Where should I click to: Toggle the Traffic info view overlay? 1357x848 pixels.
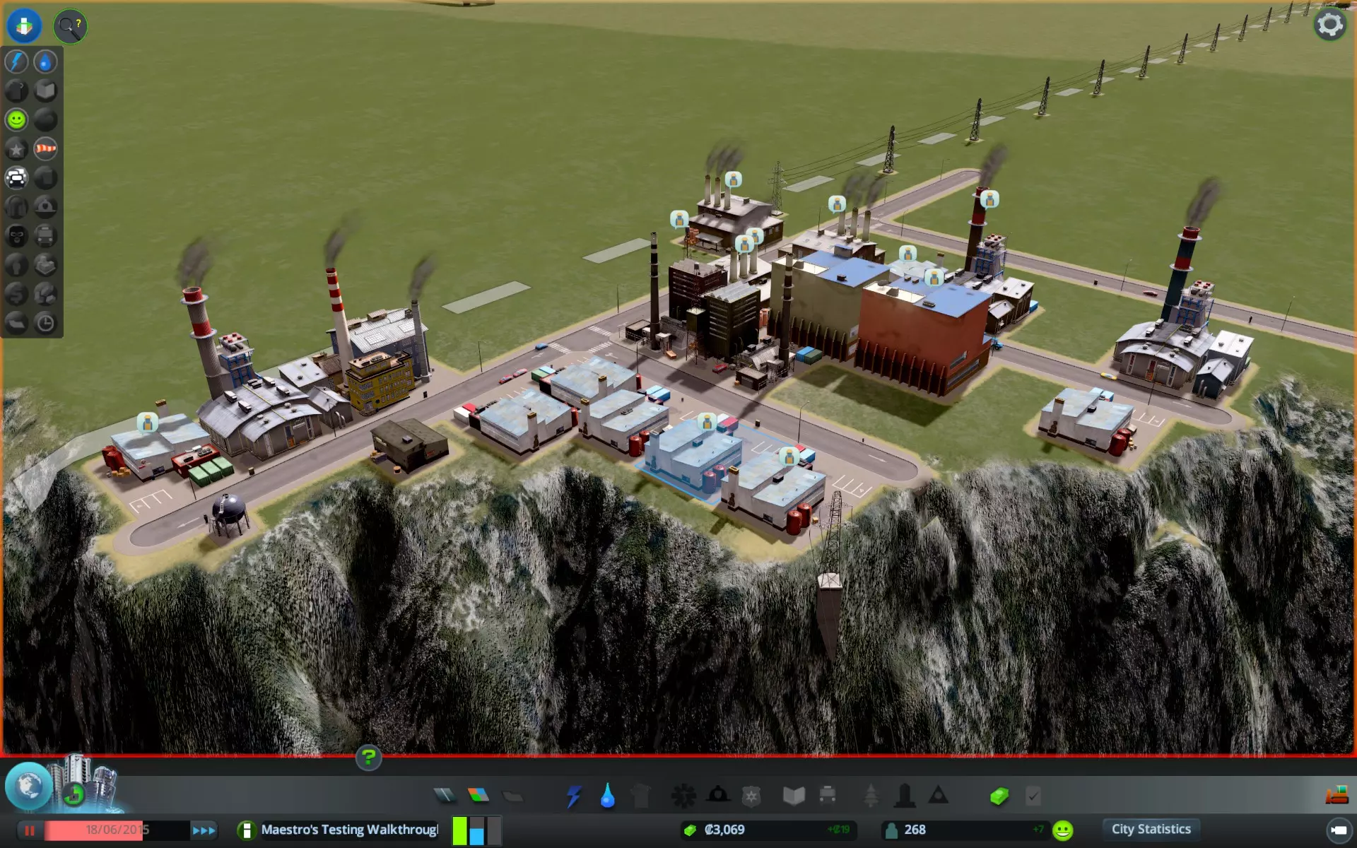(17, 177)
